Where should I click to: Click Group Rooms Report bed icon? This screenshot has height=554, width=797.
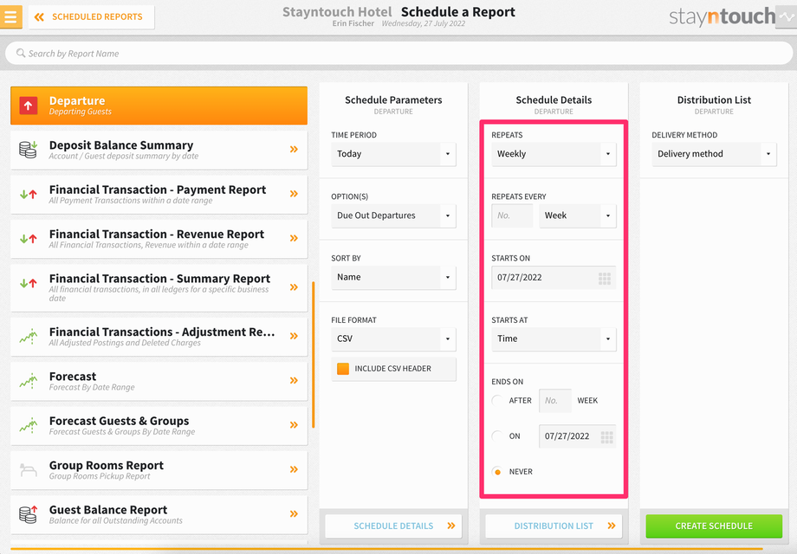click(x=29, y=470)
